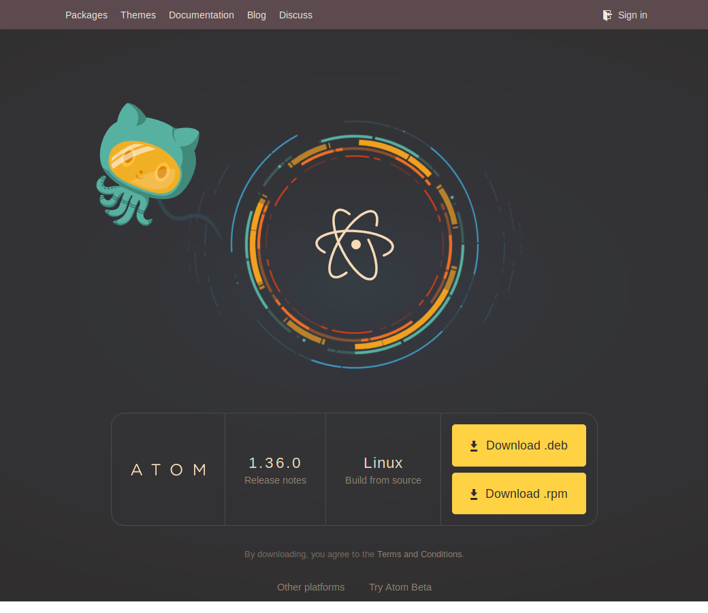Open the Themes page
The height and width of the screenshot is (613, 708).
(x=138, y=14)
